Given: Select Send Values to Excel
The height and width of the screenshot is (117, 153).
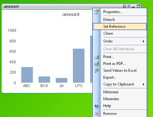Looking at the screenshot, I should pos(120,71).
